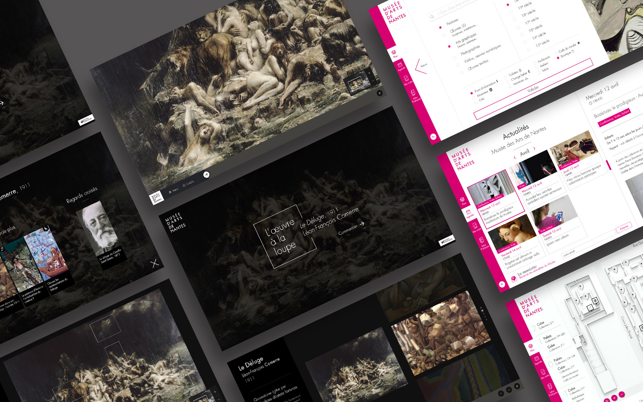The image size is (643, 402).
Task: Check the 19e siècle checkbox
Action: (x=512, y=12)
